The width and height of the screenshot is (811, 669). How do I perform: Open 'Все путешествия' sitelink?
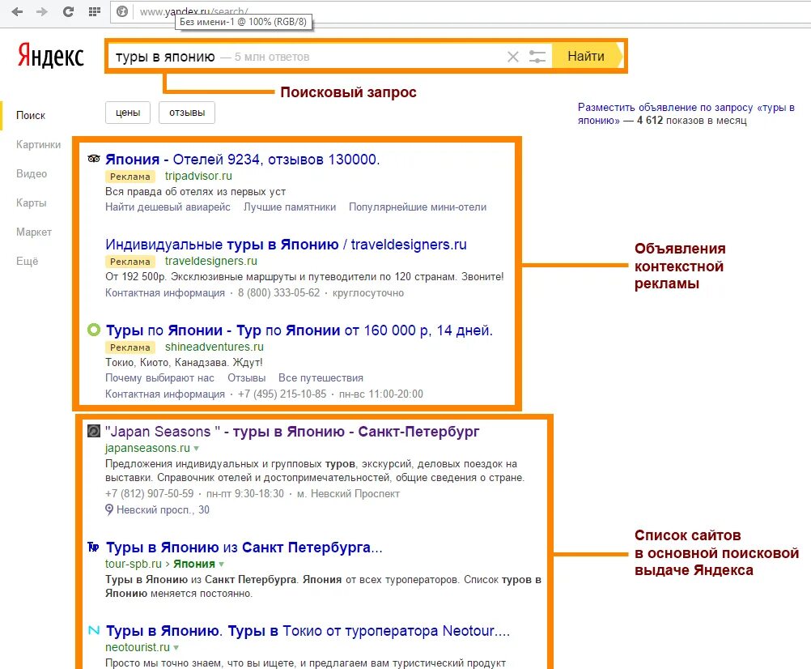point(321,377)
